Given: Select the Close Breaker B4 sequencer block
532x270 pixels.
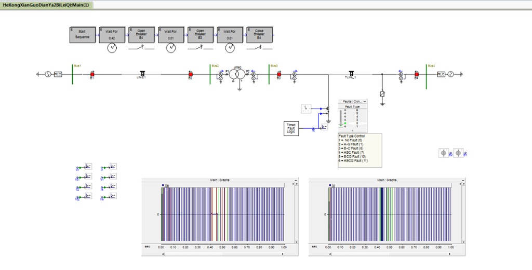Looking at the screenshot, I should 260,35.
